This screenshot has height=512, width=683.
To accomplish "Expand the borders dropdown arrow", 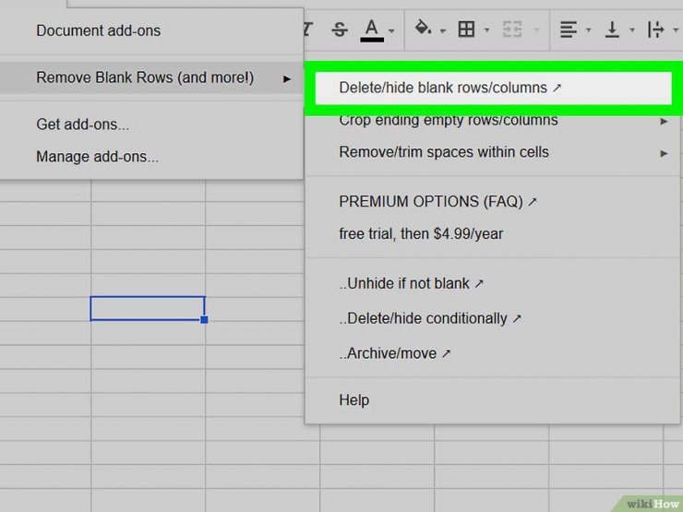I will 486,30.
